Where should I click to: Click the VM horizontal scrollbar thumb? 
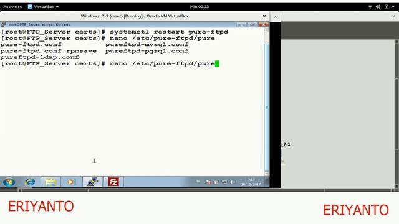[206, 190]
